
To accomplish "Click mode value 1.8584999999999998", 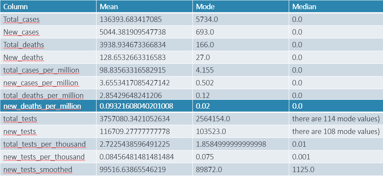I will click(x=231, y=144).
